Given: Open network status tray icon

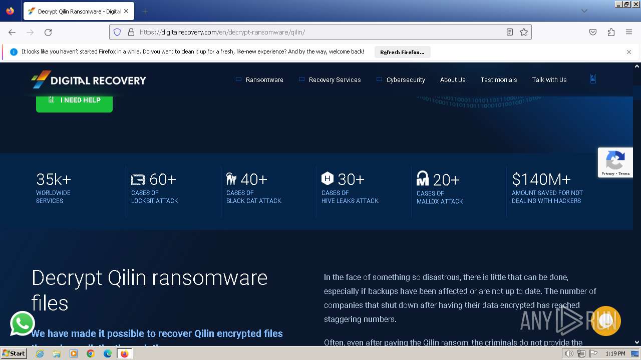Looking at the screenshot, I should [581, 353].
